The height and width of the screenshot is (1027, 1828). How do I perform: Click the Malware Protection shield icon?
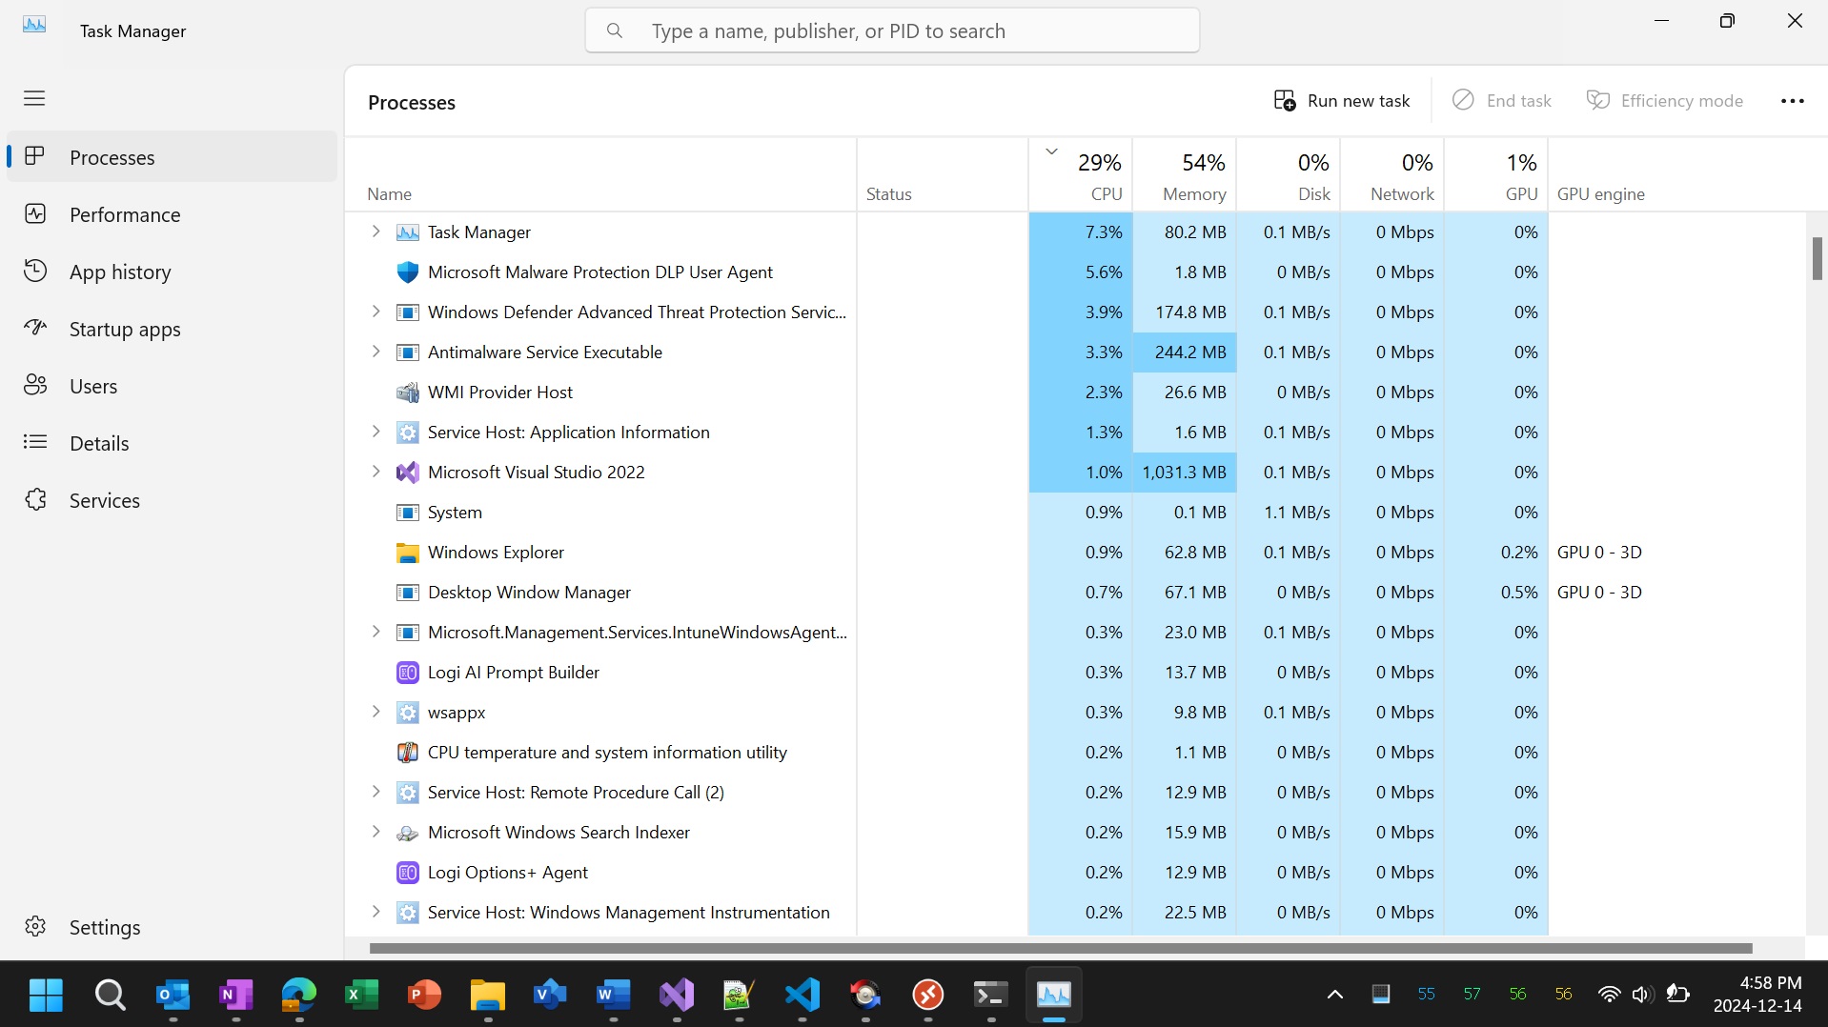407,272
